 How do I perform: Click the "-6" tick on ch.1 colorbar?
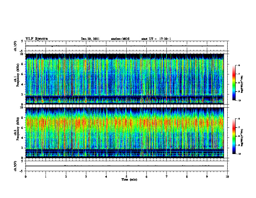pyautogui.click(x=239, y=65)
